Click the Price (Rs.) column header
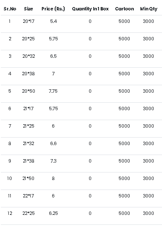162x234 pixels. pyautogui.click(x=53, y=9)
